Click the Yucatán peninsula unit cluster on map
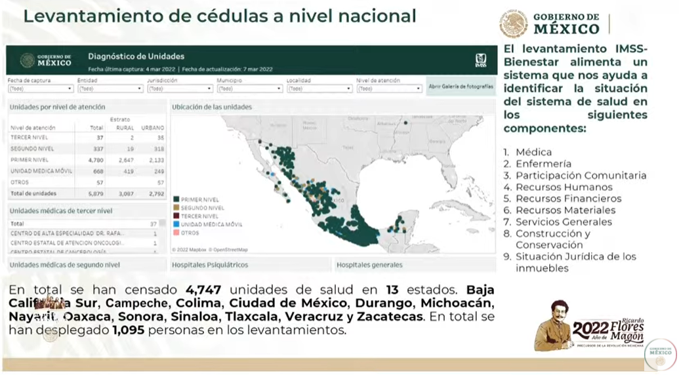 [x=398, y=225]
